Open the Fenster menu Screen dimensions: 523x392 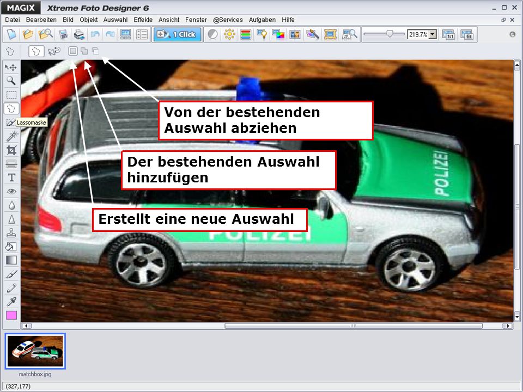click(196, 20)
